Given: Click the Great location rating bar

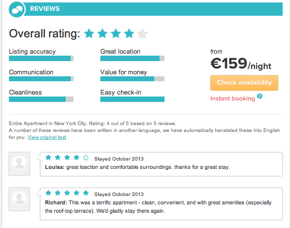Looking at the screenshot, I should tap(132, 59).
